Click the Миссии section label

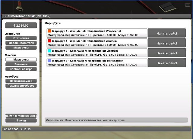click(x=10, y=55)
